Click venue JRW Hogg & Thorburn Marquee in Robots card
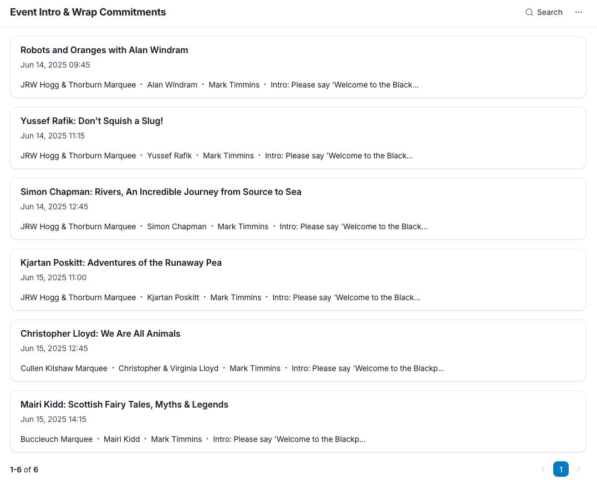This screenshot has width=597, height=484. (78, 85)
